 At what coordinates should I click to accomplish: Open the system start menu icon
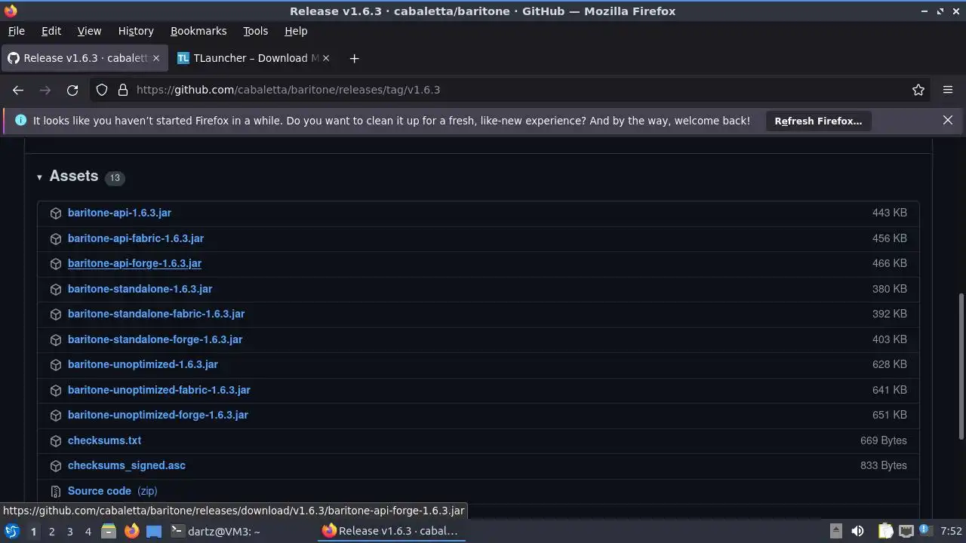click(11, 531)
